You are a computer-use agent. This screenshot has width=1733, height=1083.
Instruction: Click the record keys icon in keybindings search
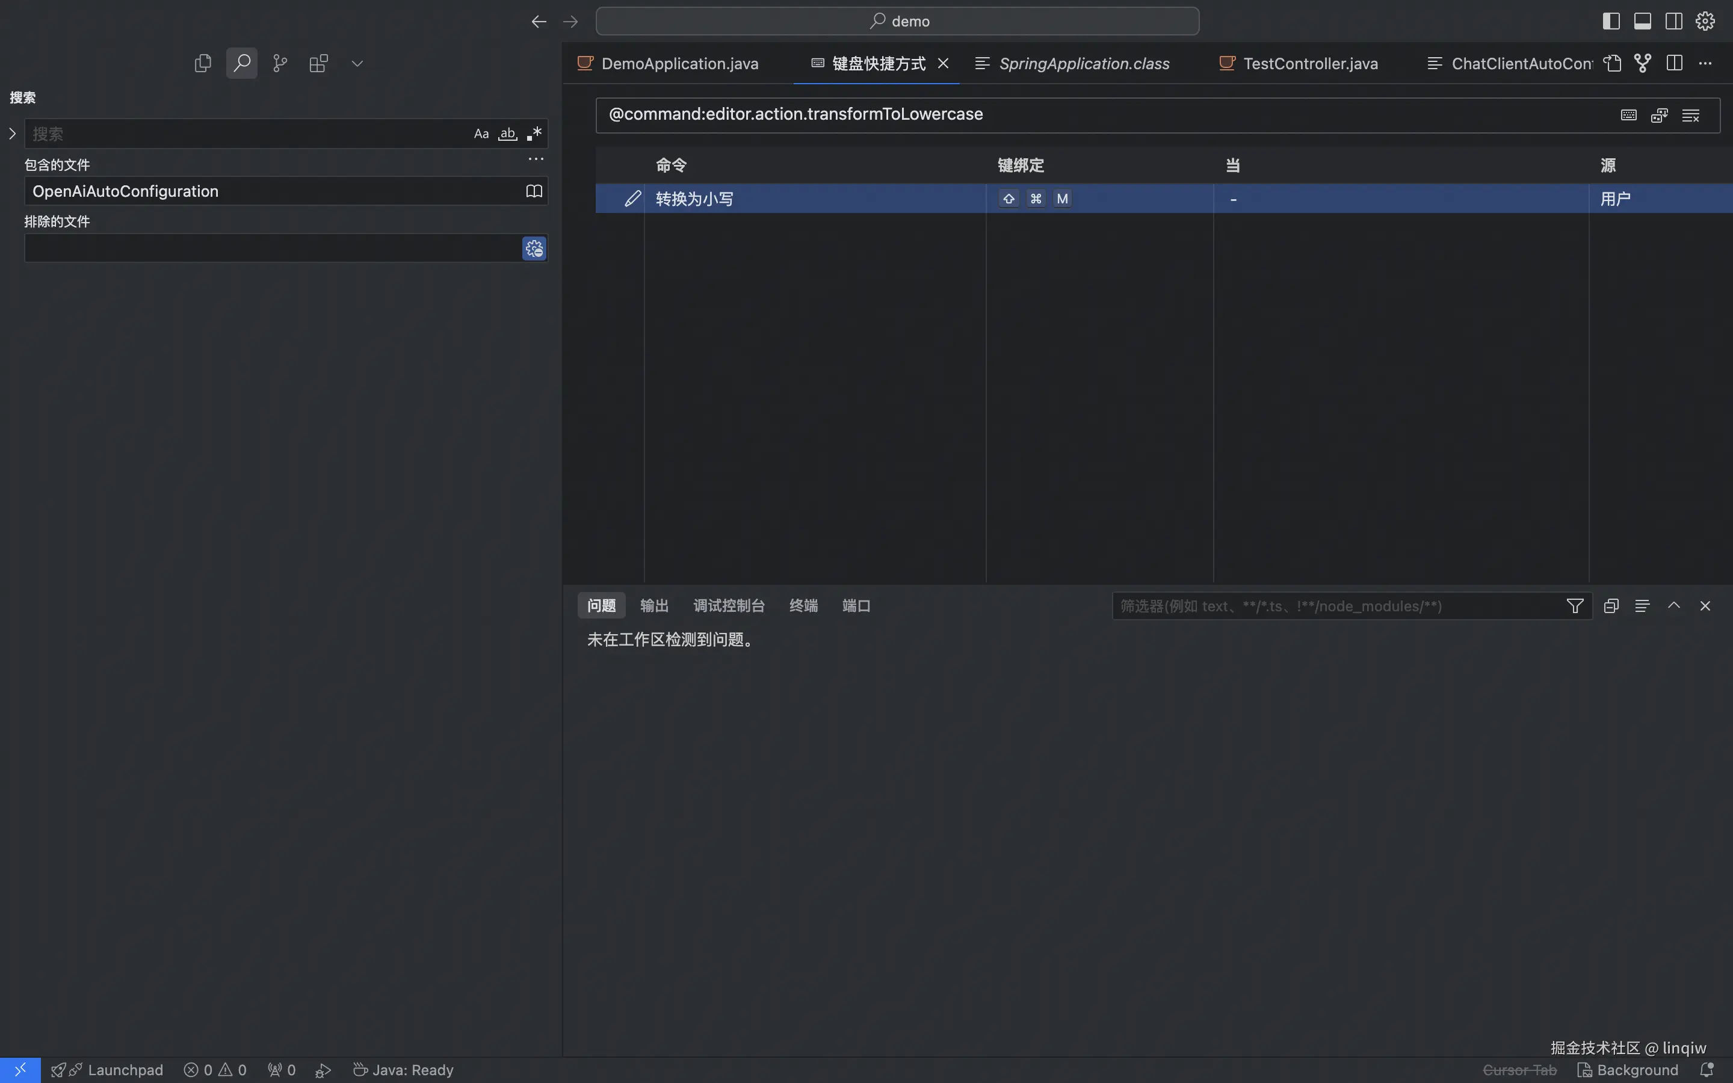point(1628,116)
